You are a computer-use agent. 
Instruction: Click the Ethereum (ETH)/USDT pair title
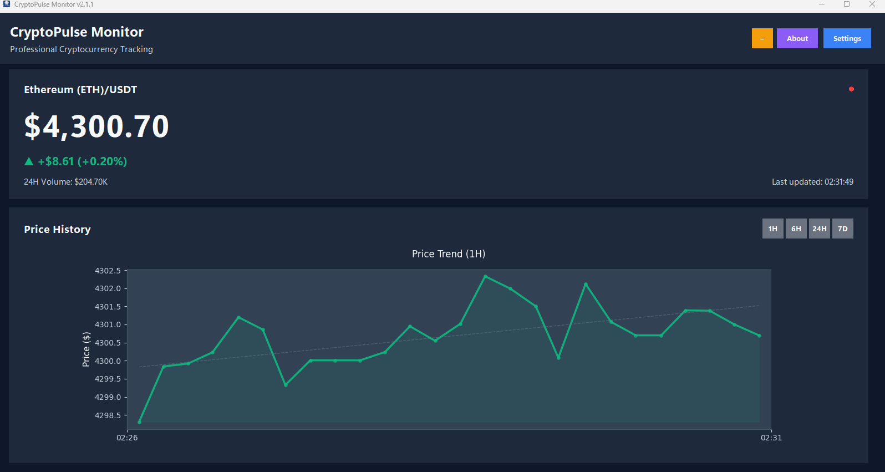(x=80, y=89)
